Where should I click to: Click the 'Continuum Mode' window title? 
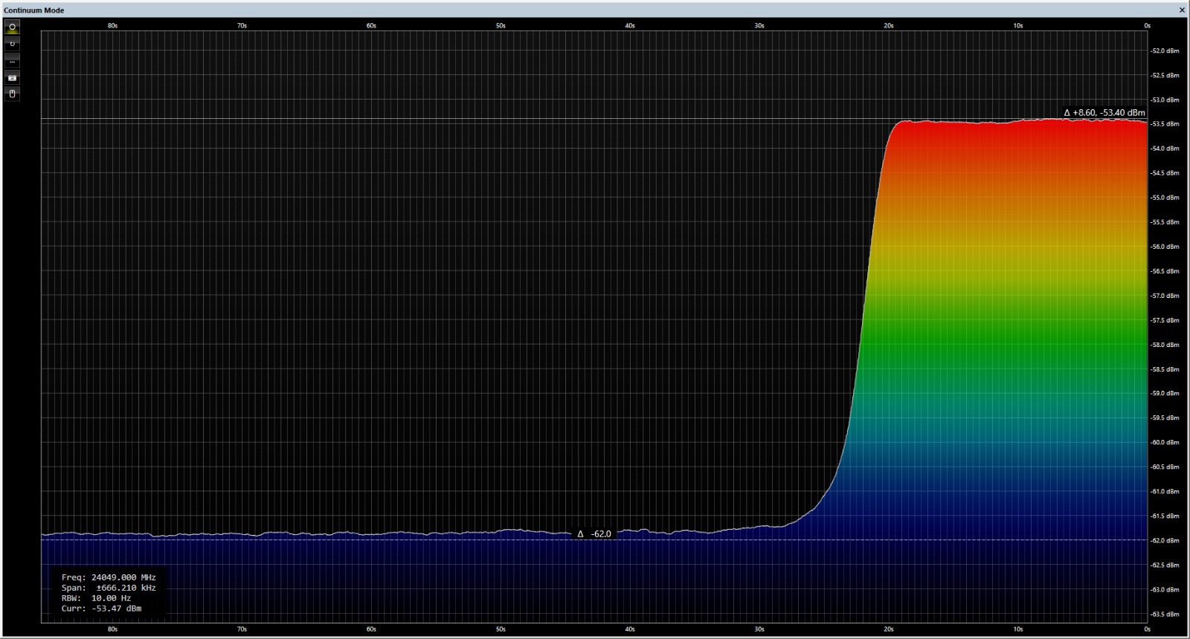pos(34,10)
